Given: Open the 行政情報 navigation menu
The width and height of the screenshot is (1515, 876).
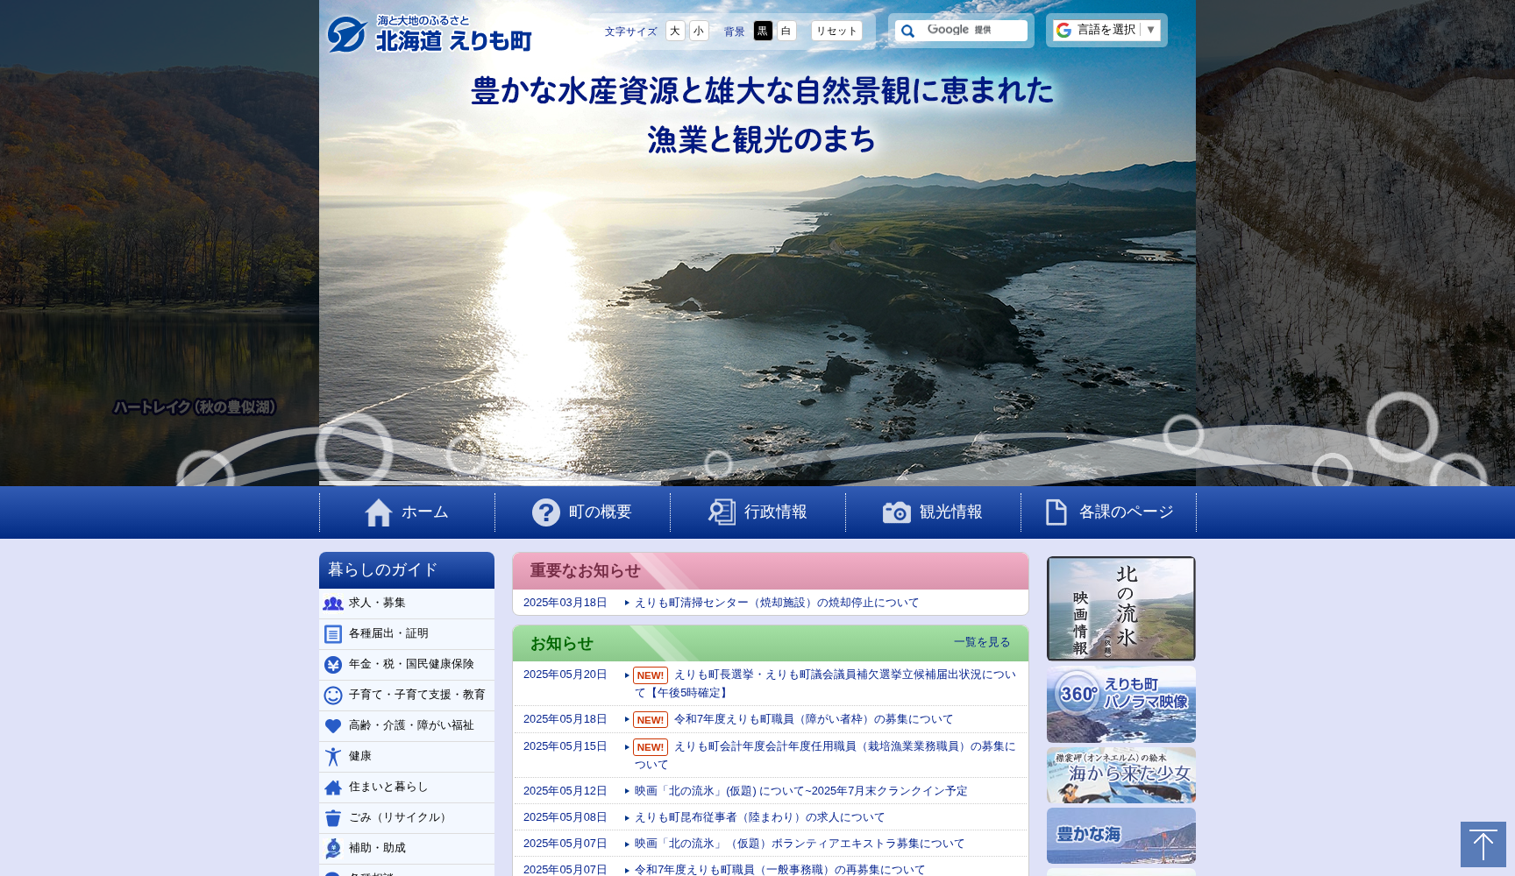Looking at the screenshot, I should point(776,512).
